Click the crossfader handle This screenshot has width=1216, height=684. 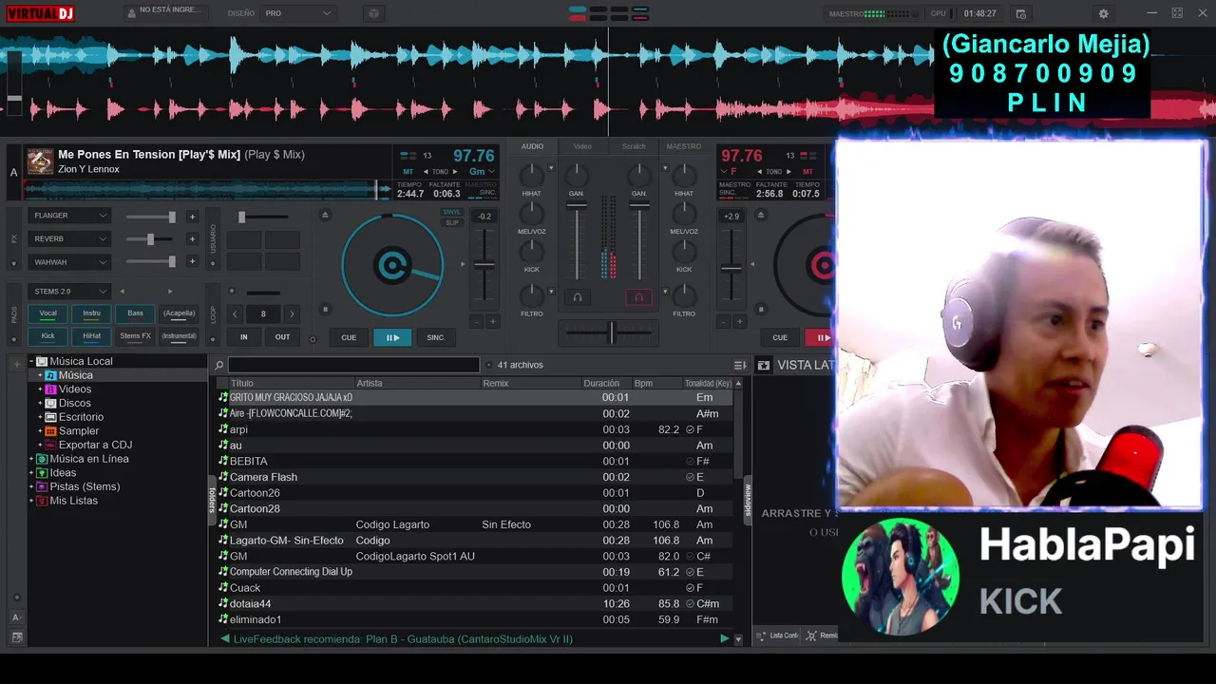click(612, 332)
